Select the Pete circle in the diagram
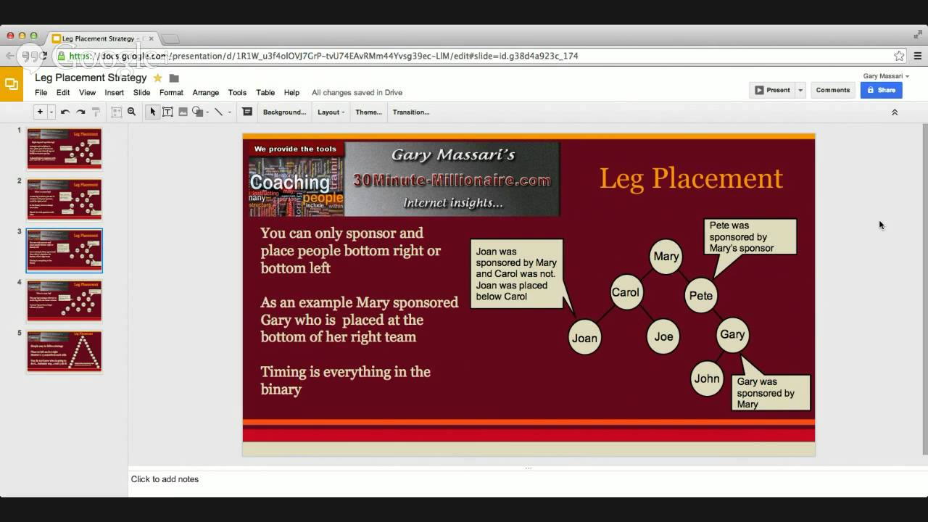Image resolution: width=928 pixels, height=522 pixels. coord(701,295)
